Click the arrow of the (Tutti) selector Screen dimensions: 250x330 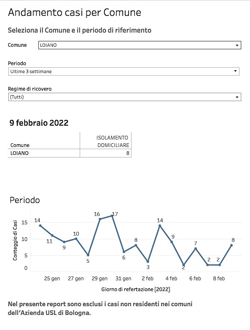pos(237,97)
